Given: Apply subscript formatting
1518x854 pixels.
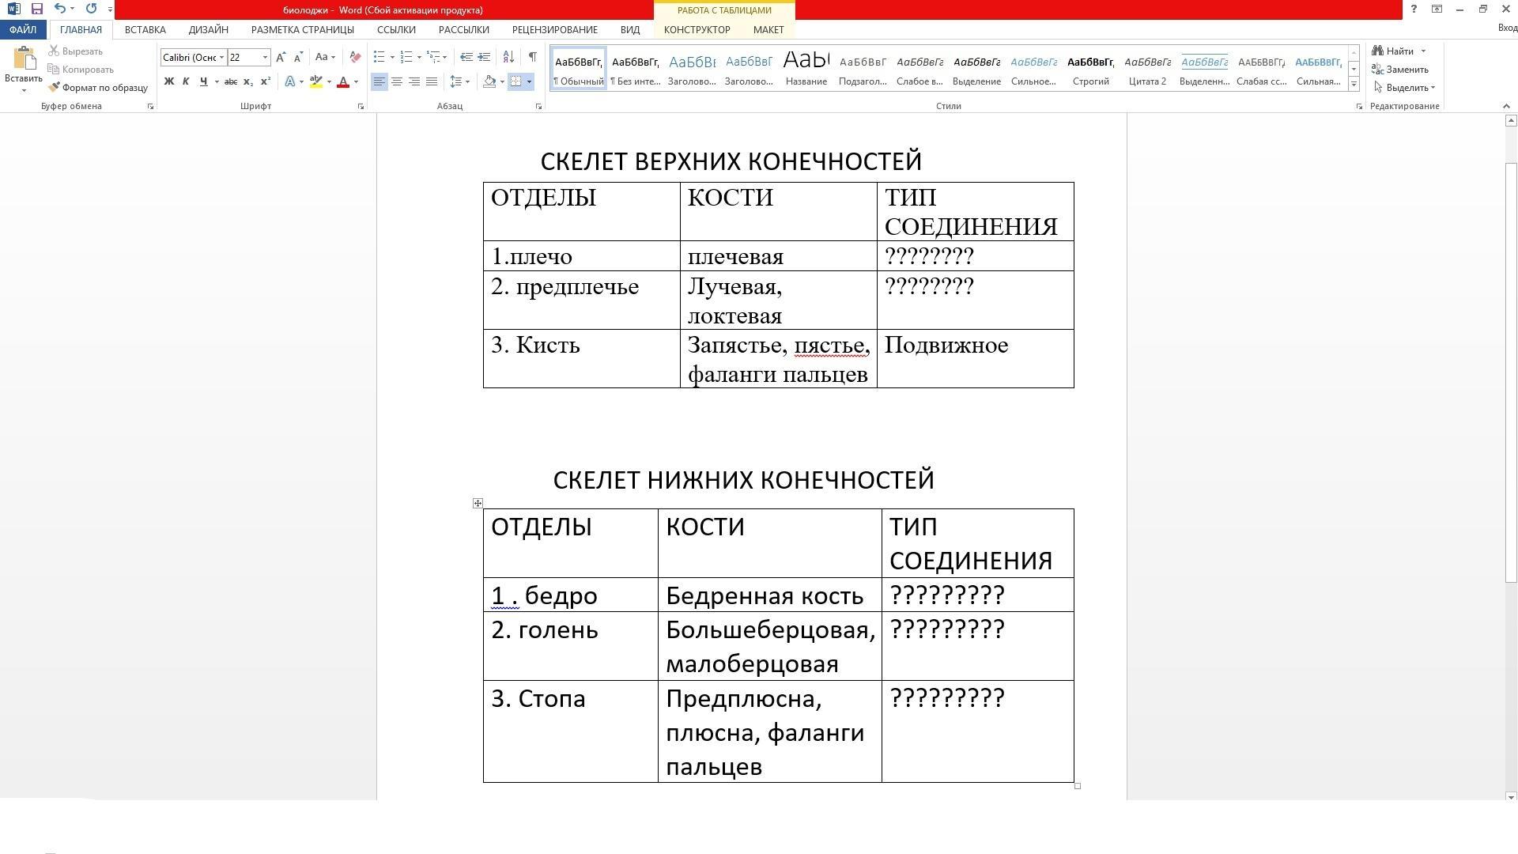Looking at the screenshot, I should point(247,81).
